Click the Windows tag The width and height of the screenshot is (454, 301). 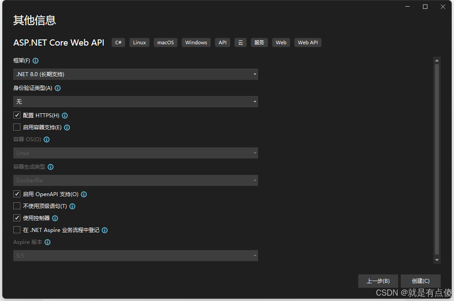point(196,42)
